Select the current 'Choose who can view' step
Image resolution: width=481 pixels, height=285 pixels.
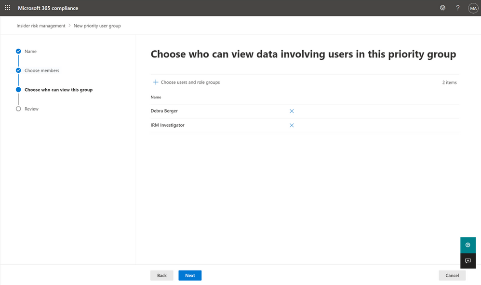(58, 90)
